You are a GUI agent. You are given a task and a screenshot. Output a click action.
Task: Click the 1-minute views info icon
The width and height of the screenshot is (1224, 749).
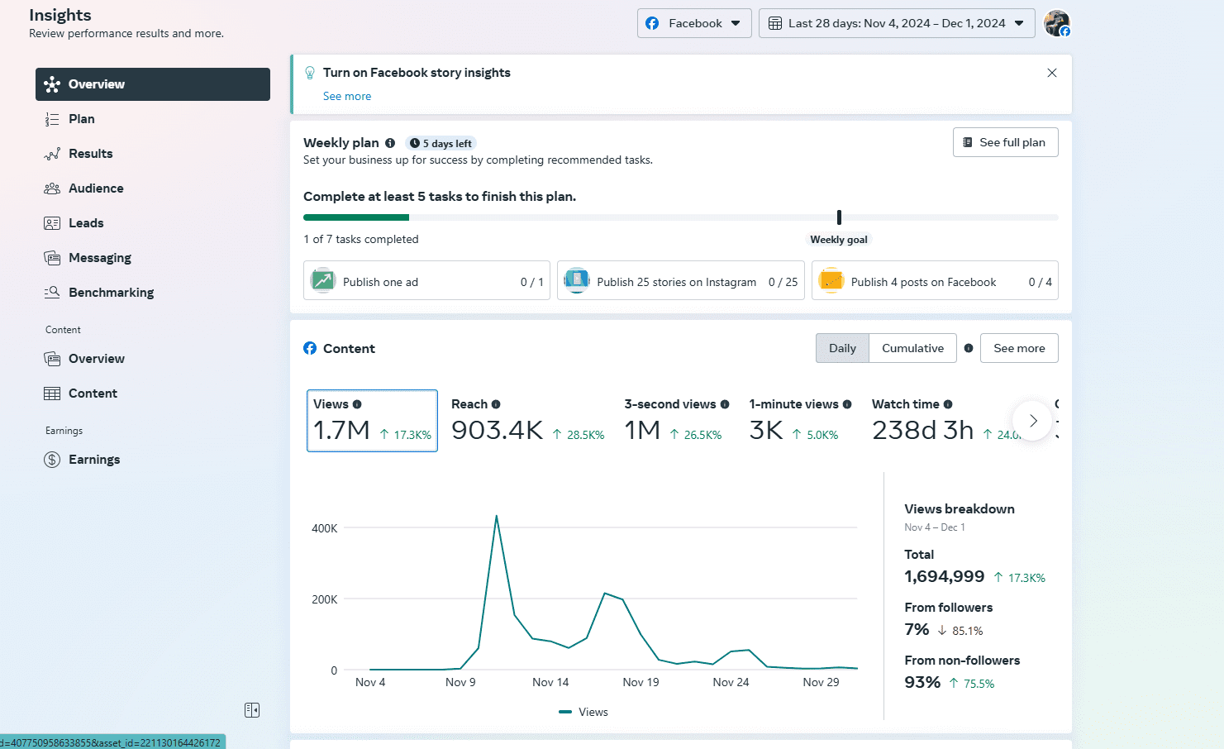click(847, 404)
